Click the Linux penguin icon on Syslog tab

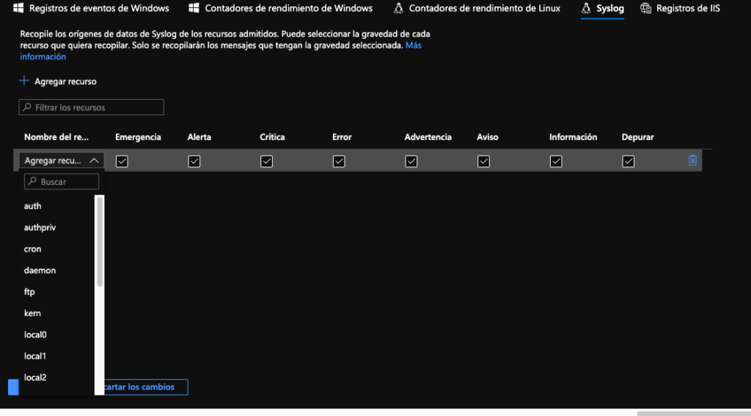586,8
